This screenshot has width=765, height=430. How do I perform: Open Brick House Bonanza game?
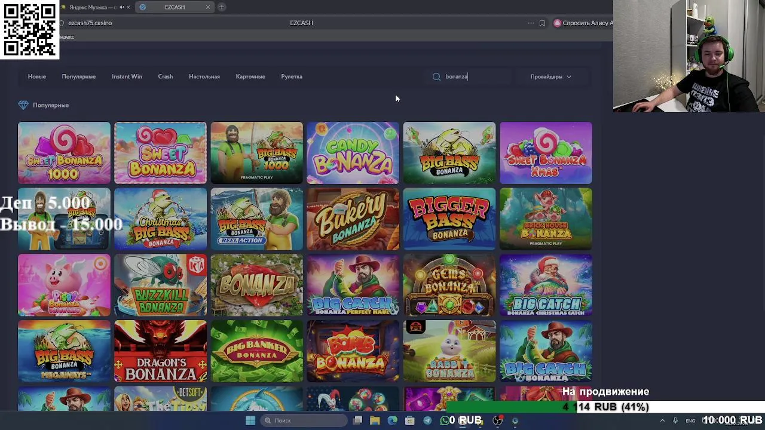[546, 219]
